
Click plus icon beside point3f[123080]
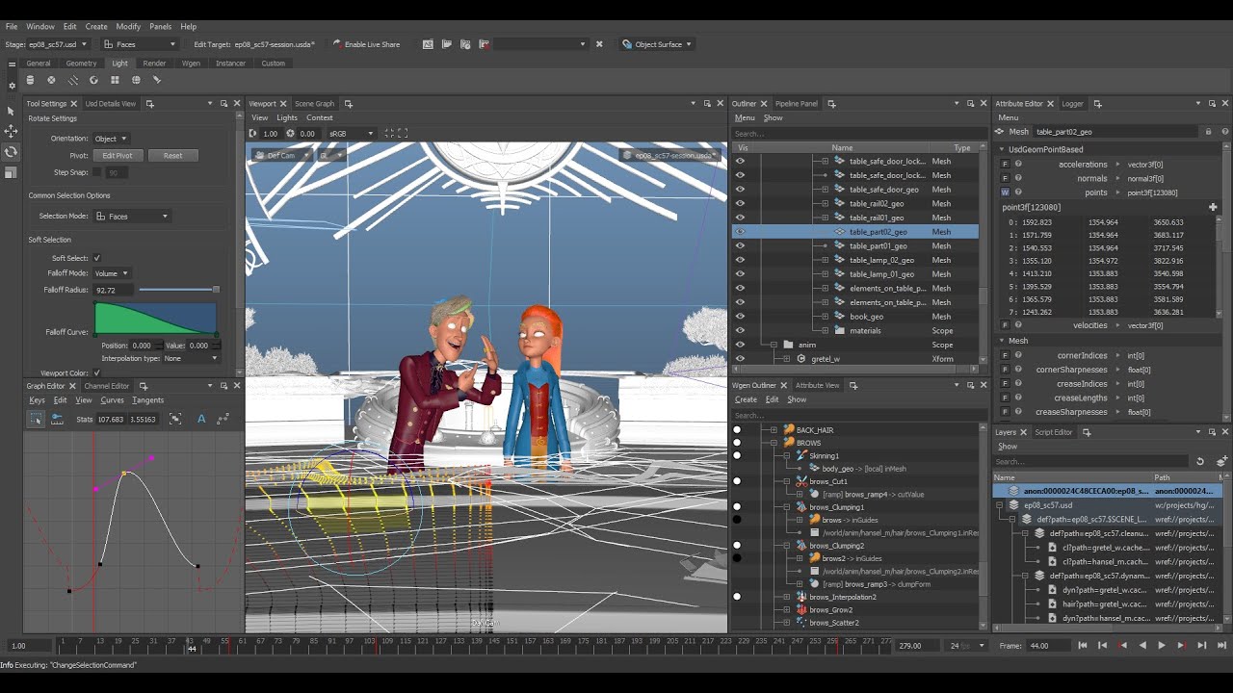(1213, 207)
